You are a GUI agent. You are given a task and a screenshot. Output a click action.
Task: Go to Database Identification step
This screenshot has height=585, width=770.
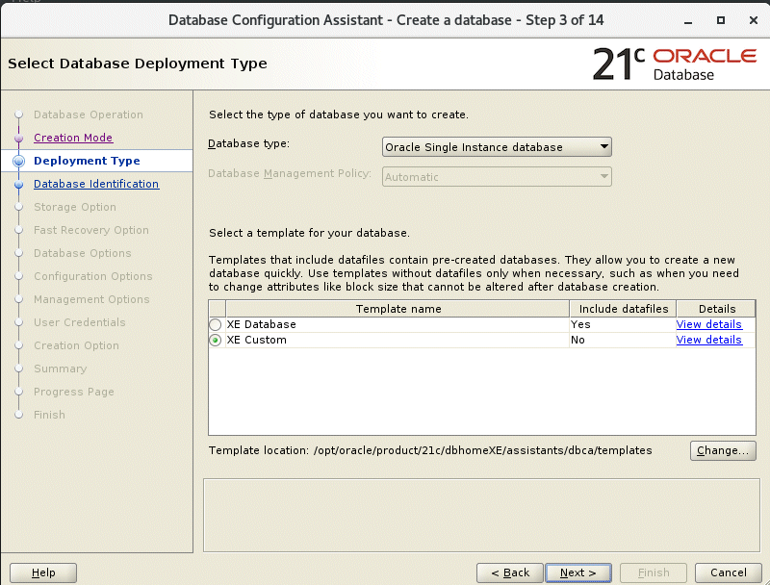[x=96, y=184]
